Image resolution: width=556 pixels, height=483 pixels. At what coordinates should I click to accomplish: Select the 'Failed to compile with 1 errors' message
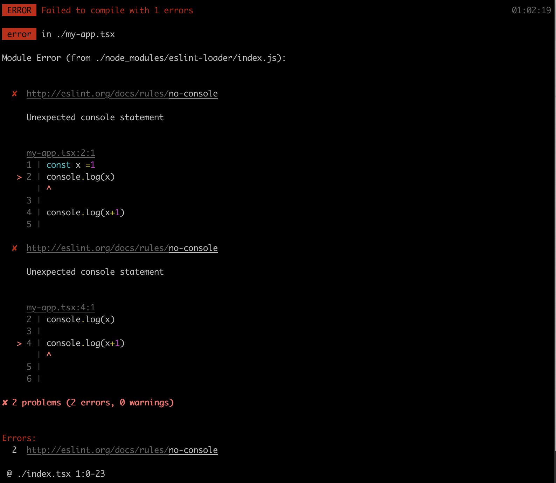[117, 10]
